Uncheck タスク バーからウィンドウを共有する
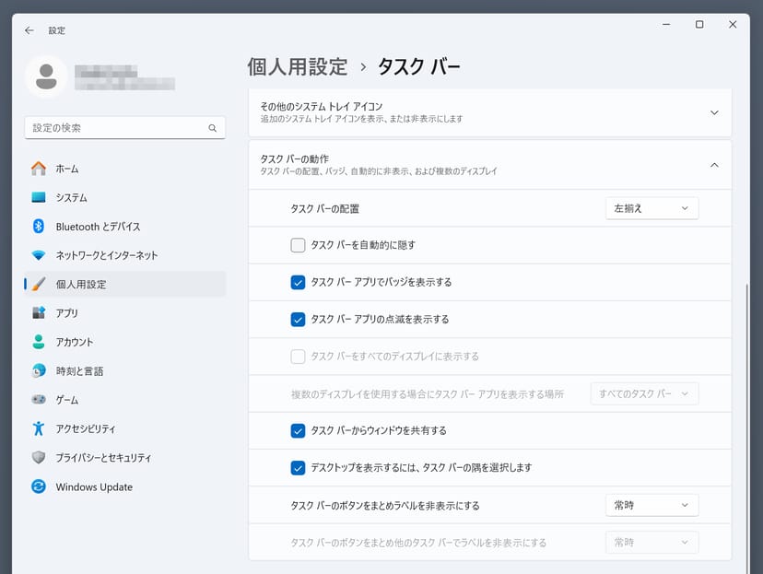Image resolution: width=763 pixels, height=574 pixels. [x=298, y=430]
